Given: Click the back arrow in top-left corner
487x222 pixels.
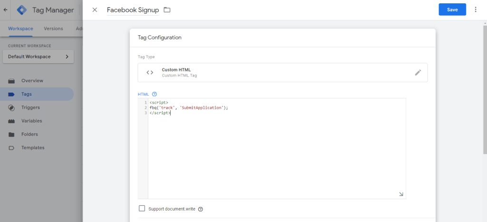Looking at the screenshot, I should click(x=6, y=10).
